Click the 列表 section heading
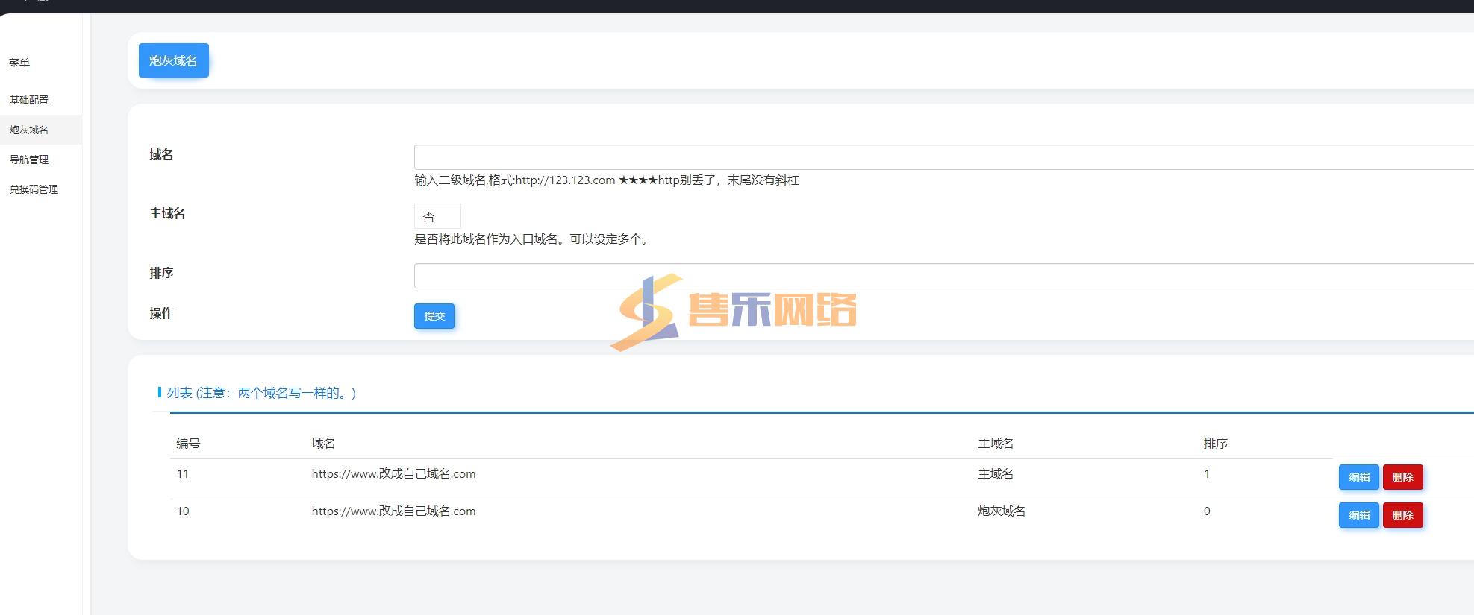 [x=261, y=393]
